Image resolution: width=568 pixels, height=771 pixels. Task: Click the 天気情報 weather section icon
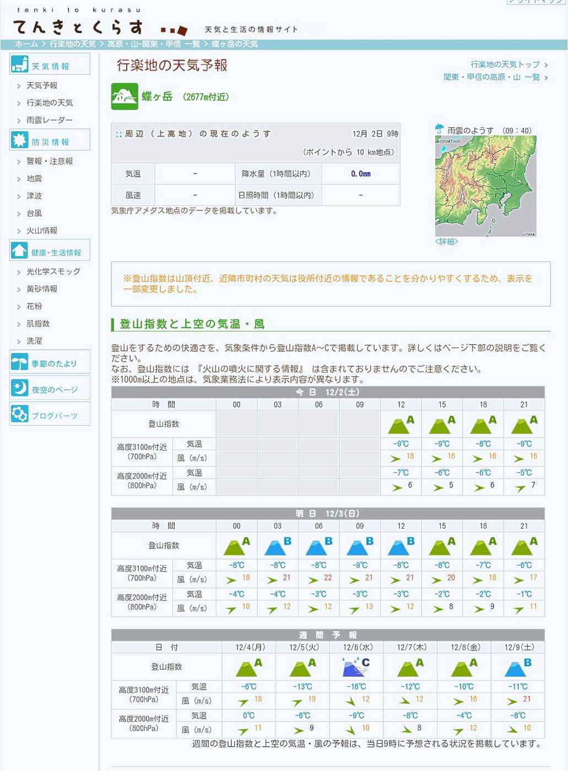pos(20,64)
